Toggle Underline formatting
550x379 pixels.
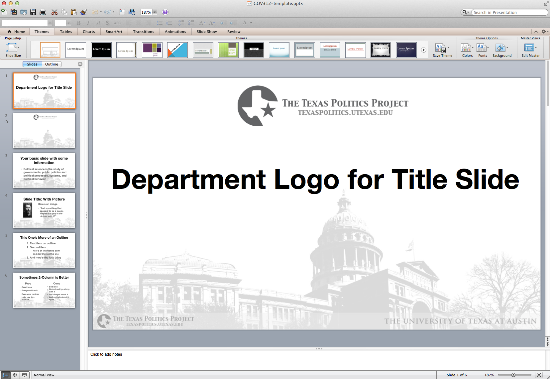tap(98, 23)
